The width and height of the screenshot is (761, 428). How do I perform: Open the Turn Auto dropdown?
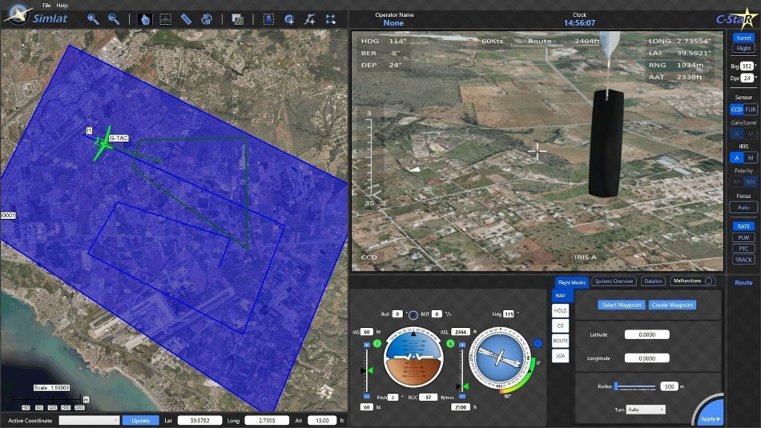tap(646, 410)
